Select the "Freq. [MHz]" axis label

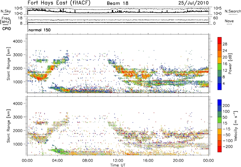pos(6,20)
